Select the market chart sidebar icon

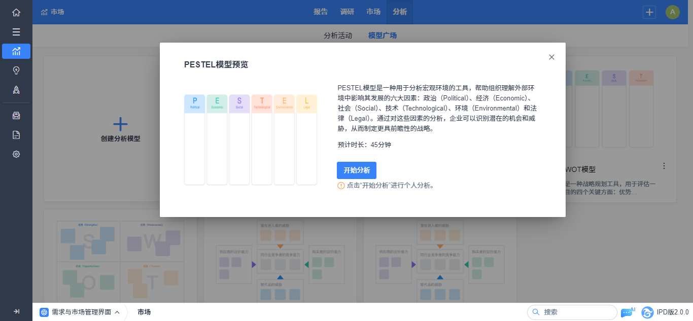16,51
